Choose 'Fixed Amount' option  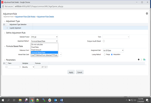[44, 50]
